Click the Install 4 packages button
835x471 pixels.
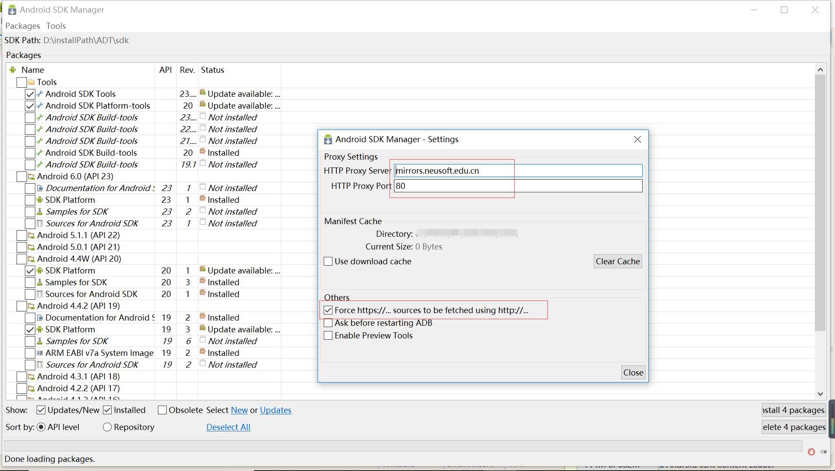(794, 410)
